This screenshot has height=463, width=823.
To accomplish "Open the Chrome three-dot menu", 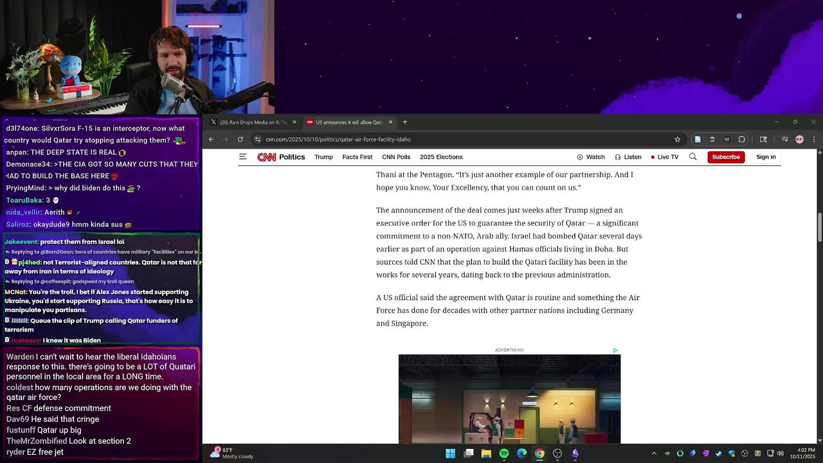I will click(814, 140).
